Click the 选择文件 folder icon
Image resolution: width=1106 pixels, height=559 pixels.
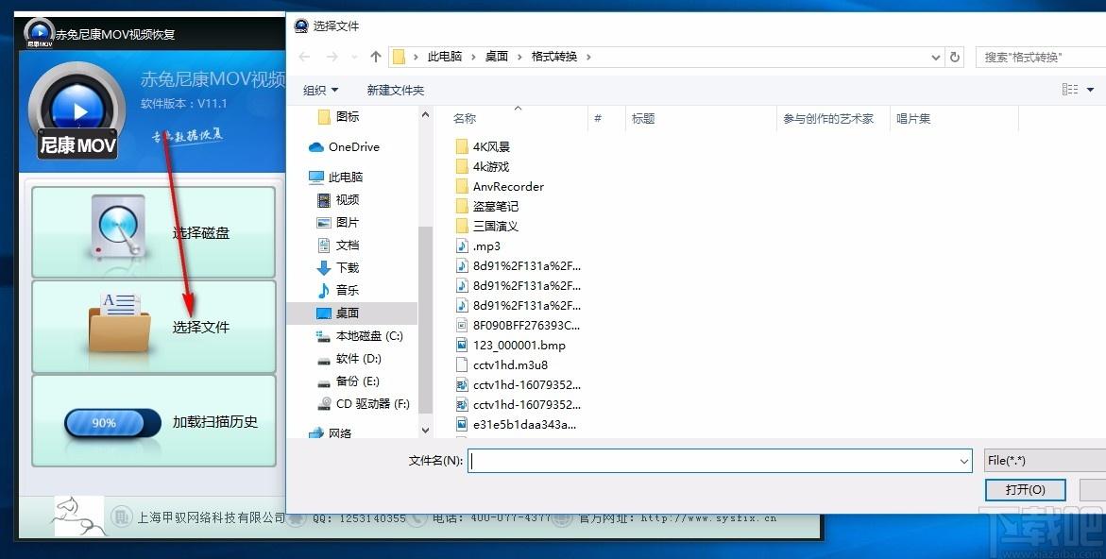coord(119,323)
